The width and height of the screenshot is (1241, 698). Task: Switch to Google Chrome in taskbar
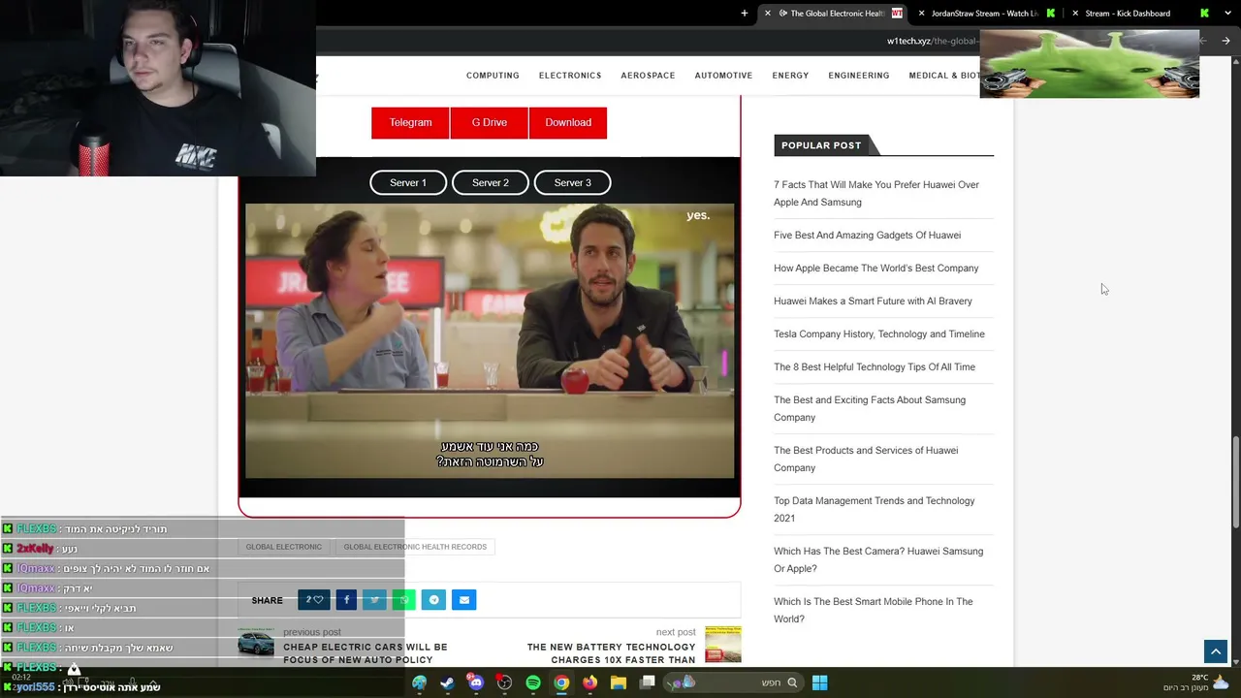point(561,682)
